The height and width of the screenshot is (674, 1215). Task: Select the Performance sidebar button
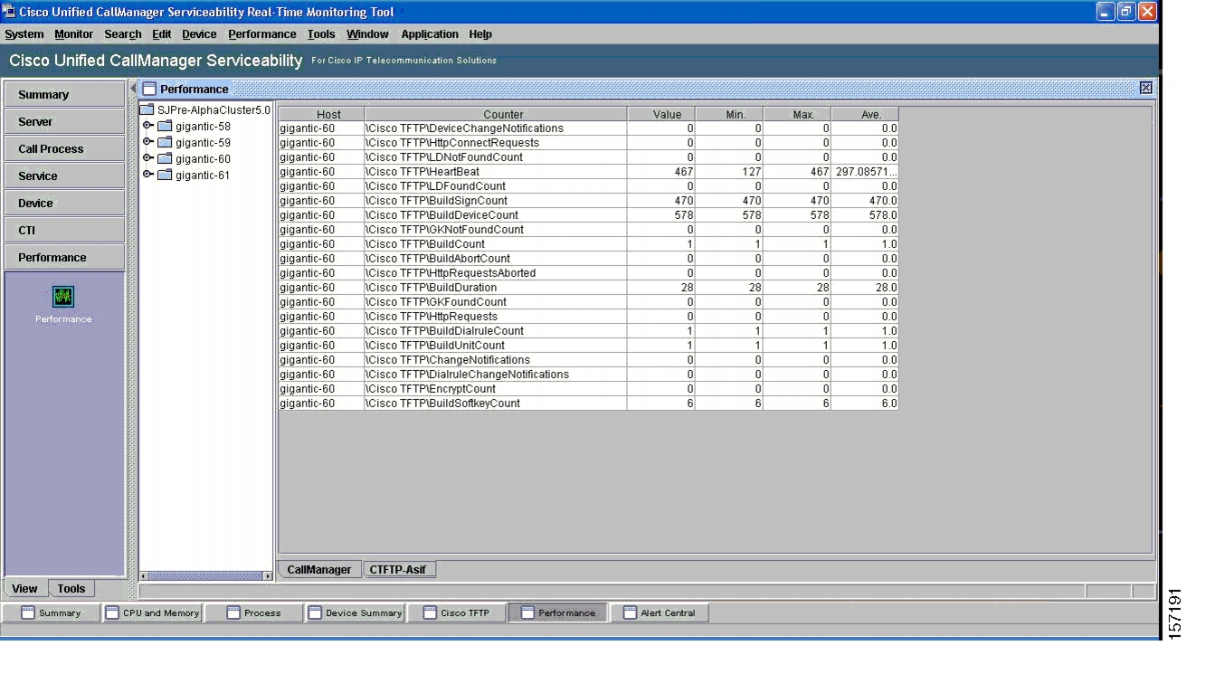(64, 257)
